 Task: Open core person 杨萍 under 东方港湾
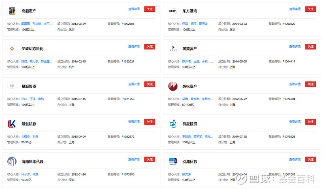point(194,24)
